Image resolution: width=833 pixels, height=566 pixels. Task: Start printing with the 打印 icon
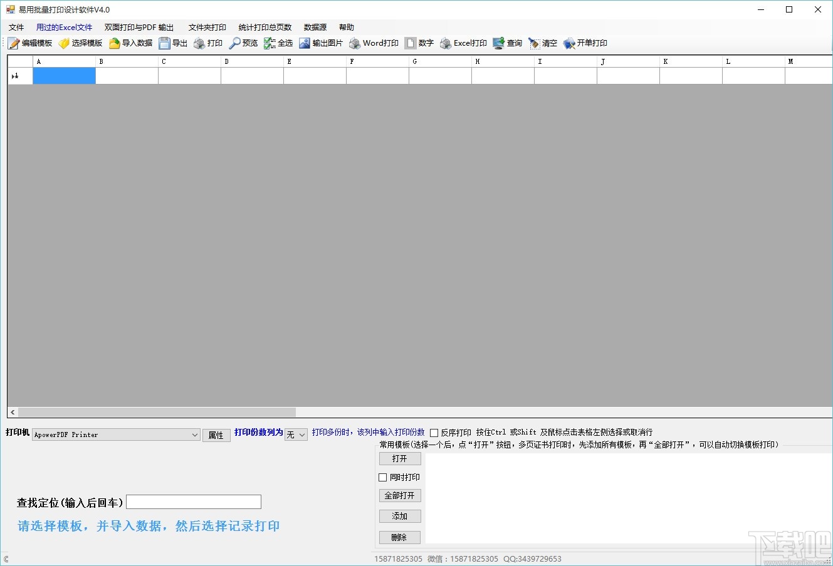(x=208, y=43)
